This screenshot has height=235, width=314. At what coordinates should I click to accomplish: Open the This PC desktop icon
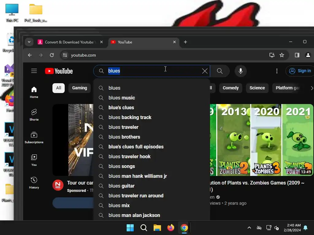click(12, 13)
